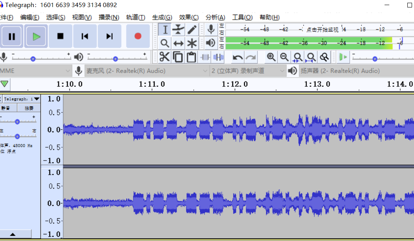Click the Zoom toggle icon

tap(324, 57)
